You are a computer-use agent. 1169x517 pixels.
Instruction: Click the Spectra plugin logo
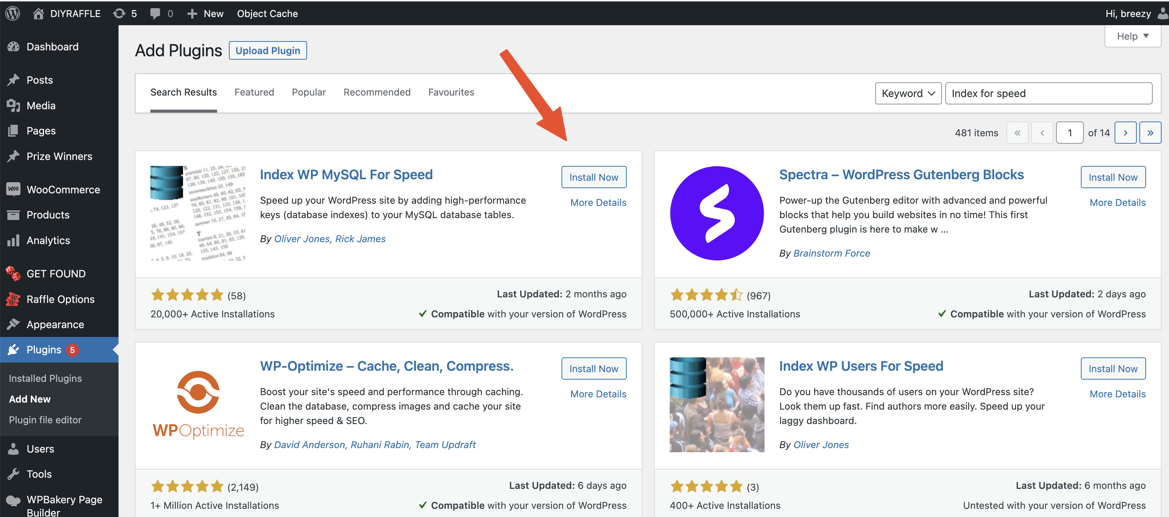(x=717, y=213)
